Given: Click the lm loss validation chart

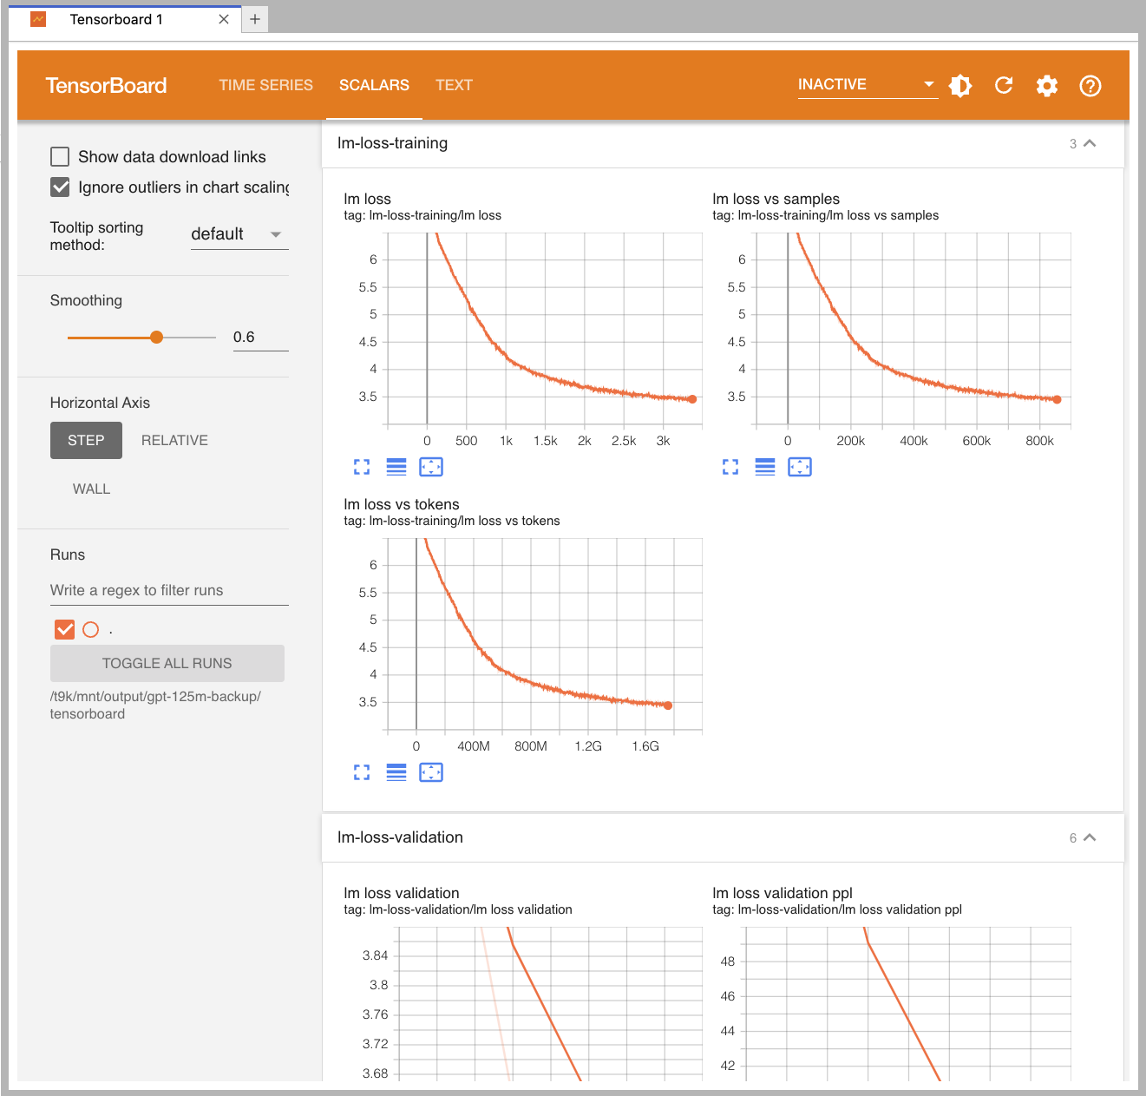Looking at the screenshot, I should (x=549, y=1004).
